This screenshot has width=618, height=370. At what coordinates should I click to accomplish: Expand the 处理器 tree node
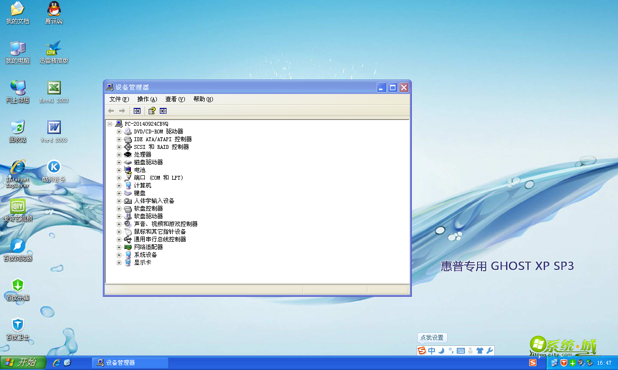[x=119, y=154]
